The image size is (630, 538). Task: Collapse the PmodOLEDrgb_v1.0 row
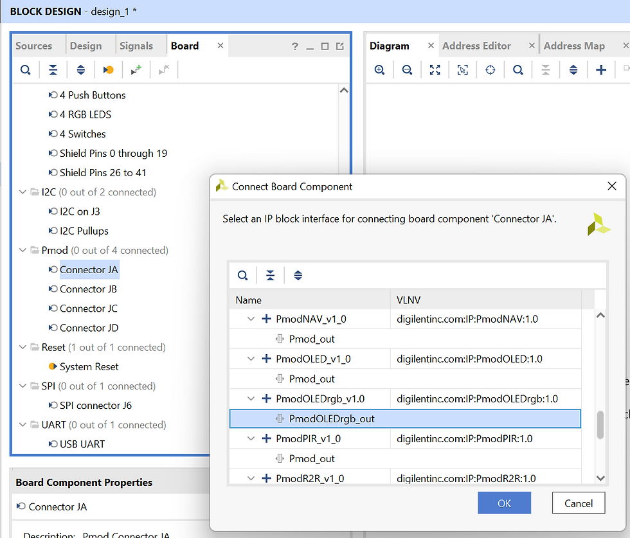pos(251,399)
